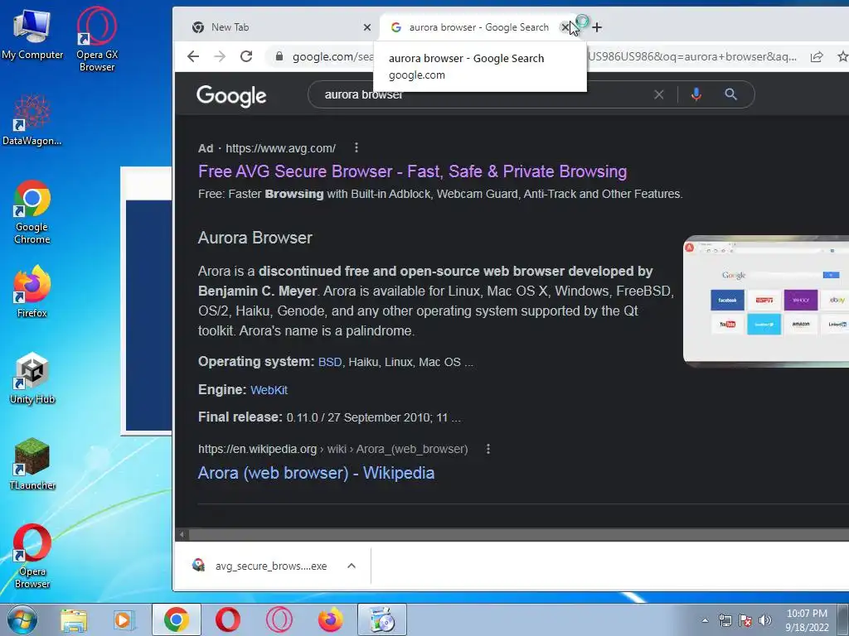Bookmark this page with the star icon
Screen dimensions: 849x636
842,56
